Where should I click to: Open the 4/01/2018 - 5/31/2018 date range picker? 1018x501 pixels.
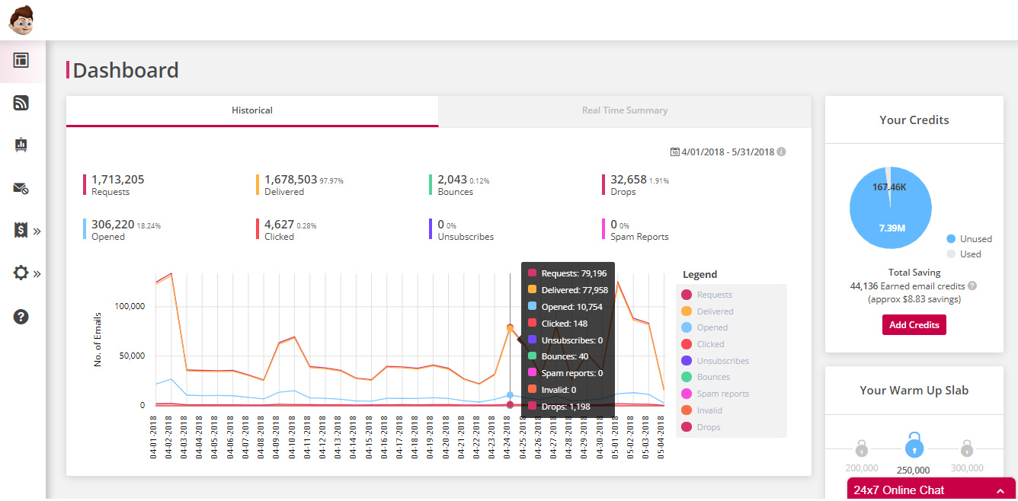[x=727, y=152]
